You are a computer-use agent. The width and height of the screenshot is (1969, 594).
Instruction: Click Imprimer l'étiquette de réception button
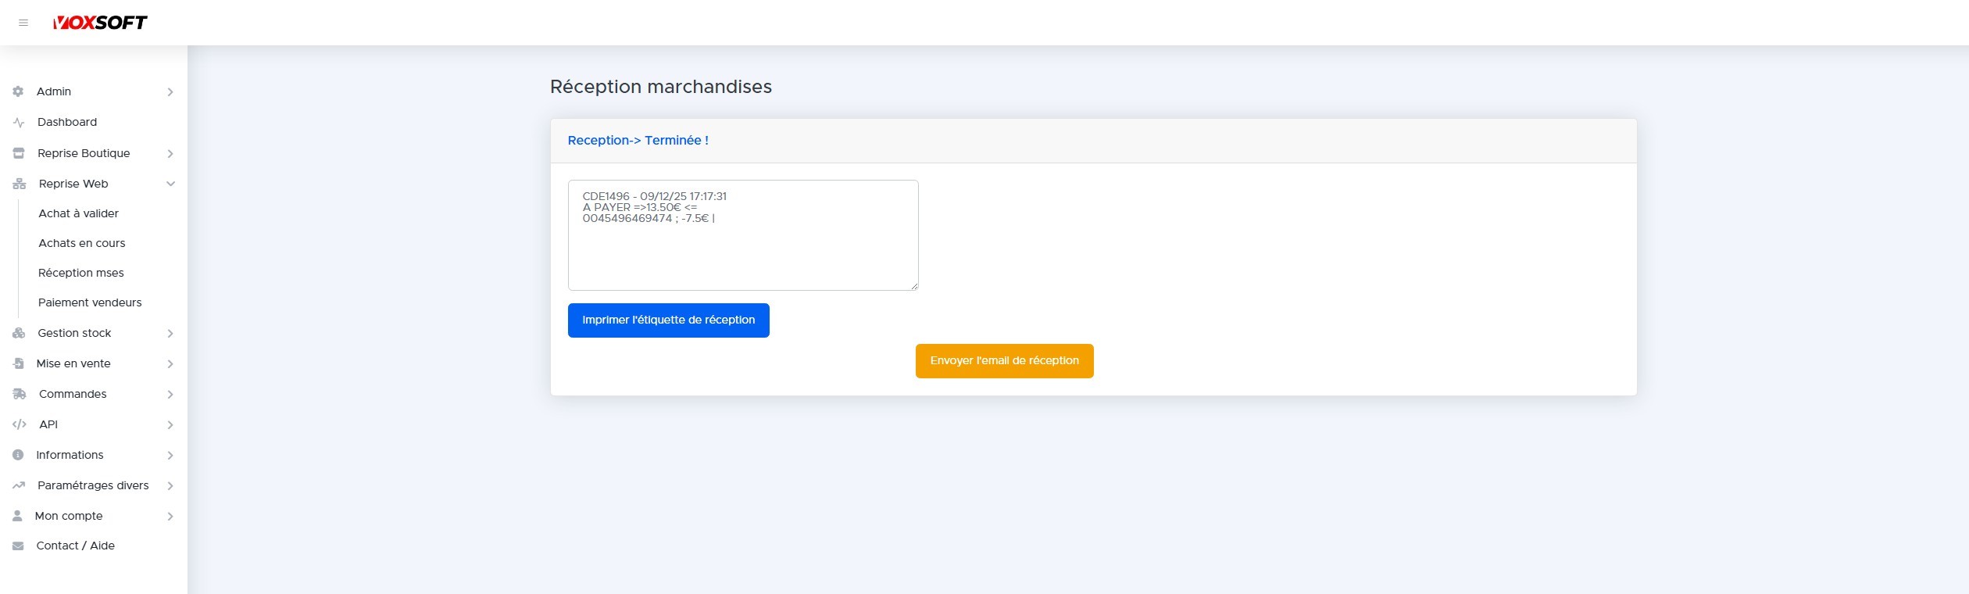click(x=668, y=320)
